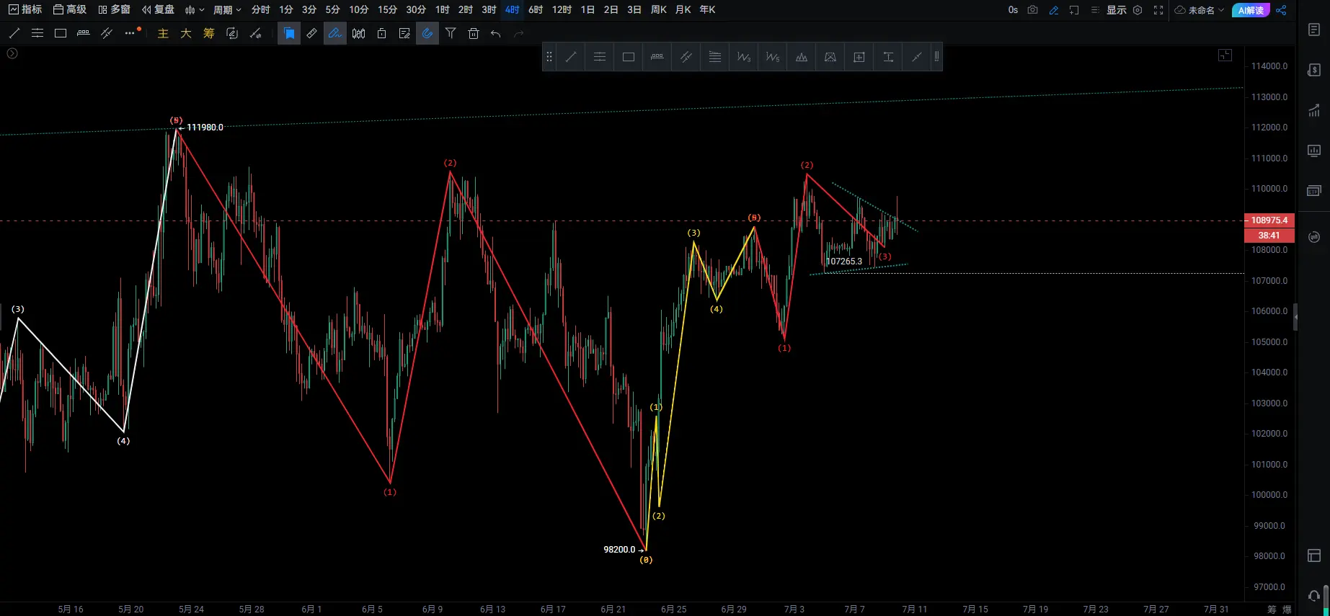This screenshot has height=616, width=1330.
Task: Switch to the 1时 timeframe
Action: 443,9
